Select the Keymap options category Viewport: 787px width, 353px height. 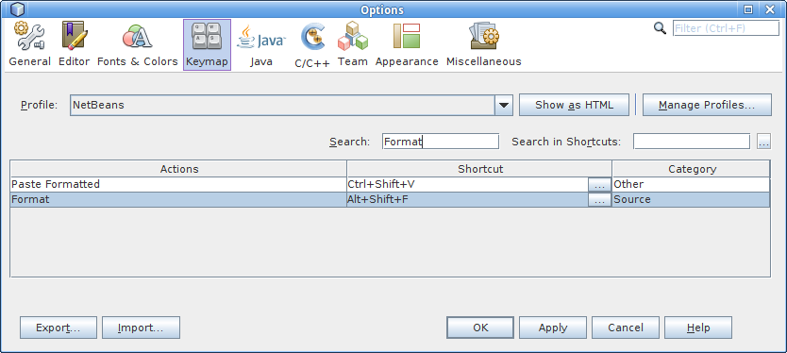(x=207, y=44)
